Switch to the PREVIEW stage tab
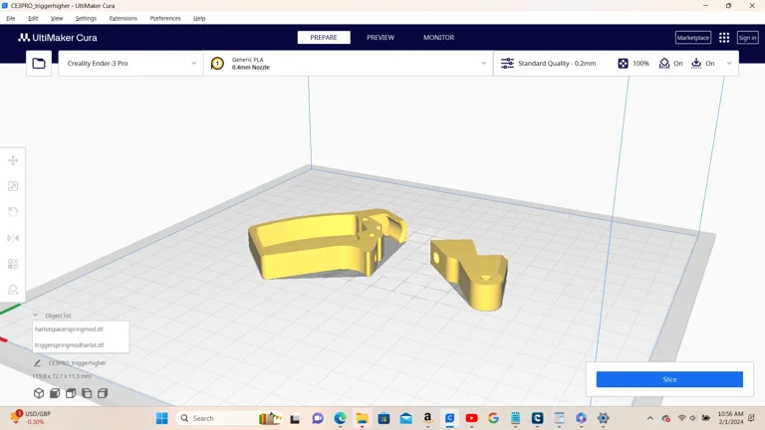The width and height of the screenshot is (765, 430). click(381, 38)
